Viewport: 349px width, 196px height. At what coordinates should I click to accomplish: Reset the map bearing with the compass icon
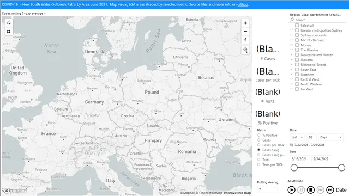245,40
